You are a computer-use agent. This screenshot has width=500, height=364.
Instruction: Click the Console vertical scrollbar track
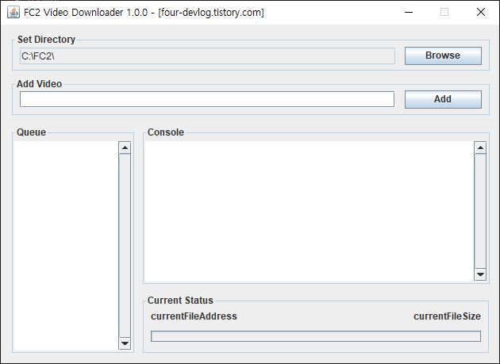click(x=480, y=211)
